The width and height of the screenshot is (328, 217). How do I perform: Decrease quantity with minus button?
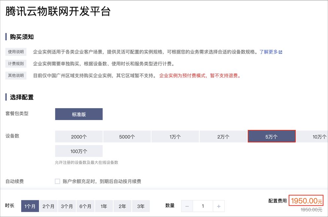click(187, 206)
